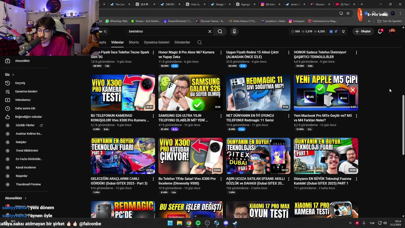Open three-dot menu for Redmi 15 Ailesi video
Viewport: 405px width, 228px height.
289,53
